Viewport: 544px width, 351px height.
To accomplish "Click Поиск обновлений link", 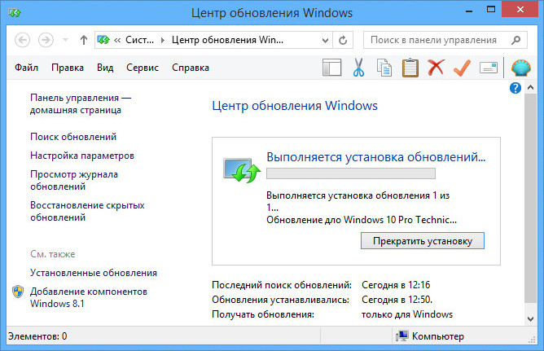I will tap(73, 137).
